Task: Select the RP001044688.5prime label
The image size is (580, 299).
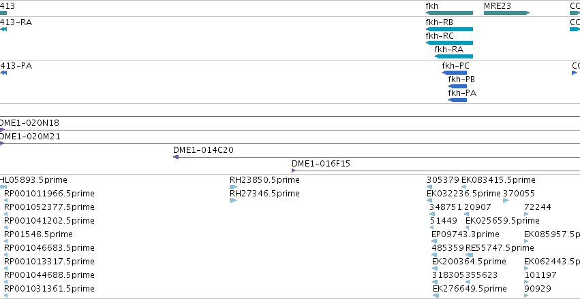Action: 49,275
